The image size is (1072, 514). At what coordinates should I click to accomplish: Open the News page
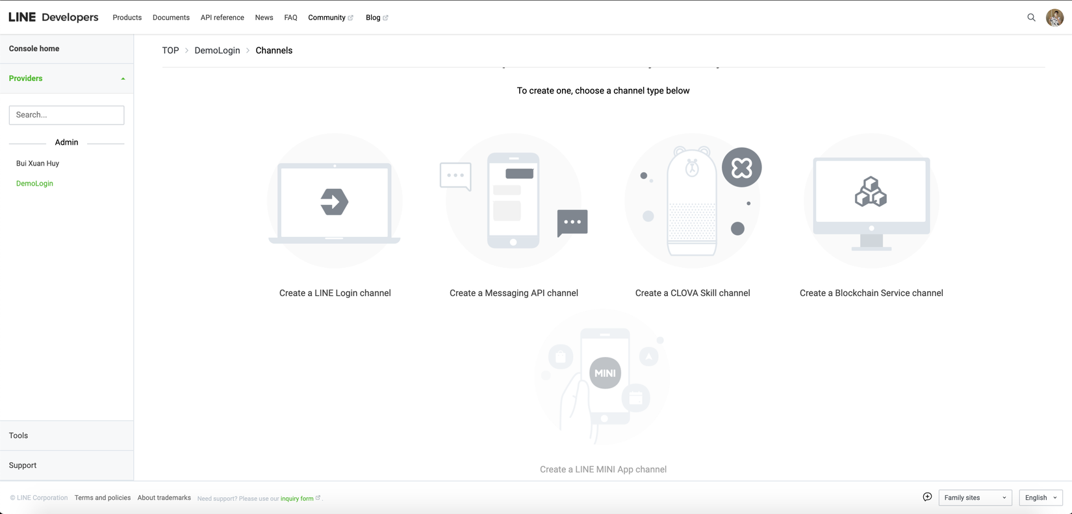coord(264,18)
